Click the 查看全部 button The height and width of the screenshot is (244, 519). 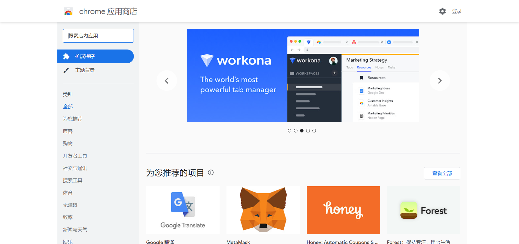click(442, 173)
